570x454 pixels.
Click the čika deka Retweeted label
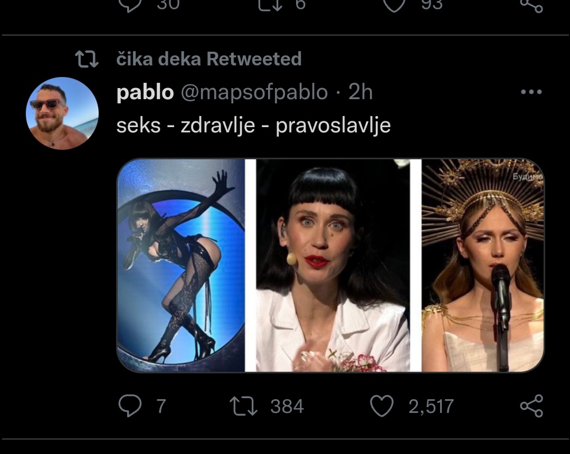208,59
